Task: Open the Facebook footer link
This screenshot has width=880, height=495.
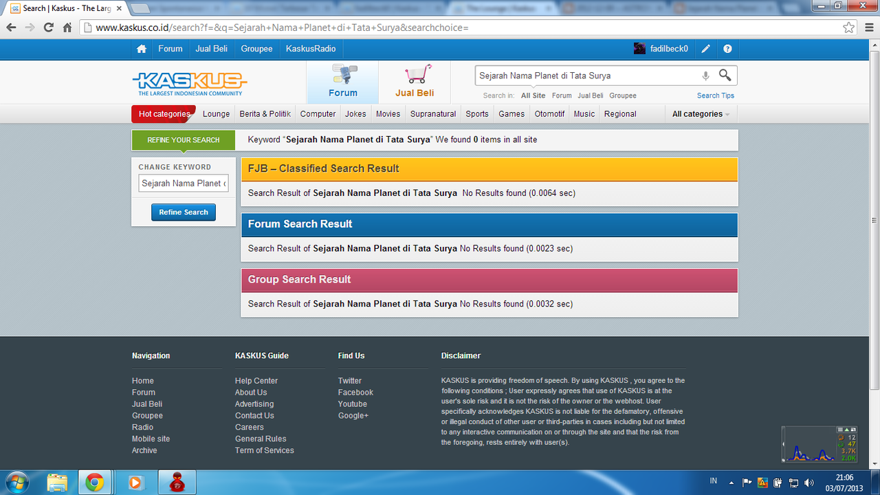Action: pyautogui.click(x=355, y=393)
